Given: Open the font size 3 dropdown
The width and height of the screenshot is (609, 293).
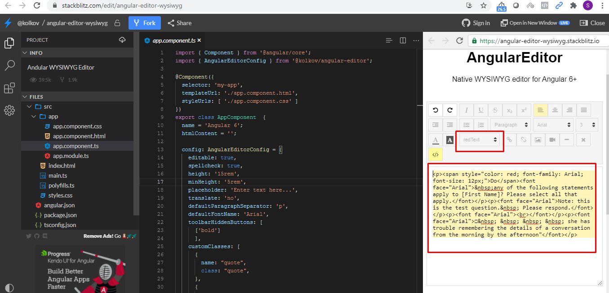Looking at the screenshot, I should (x=587, y=125).
